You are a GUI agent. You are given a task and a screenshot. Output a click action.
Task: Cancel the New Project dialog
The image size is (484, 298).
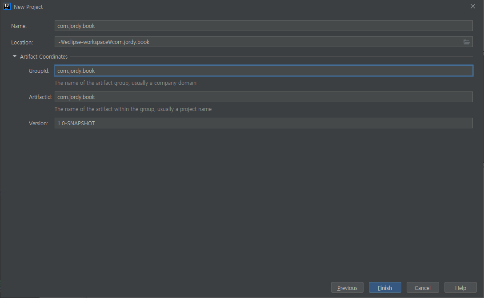coord(423,287)
